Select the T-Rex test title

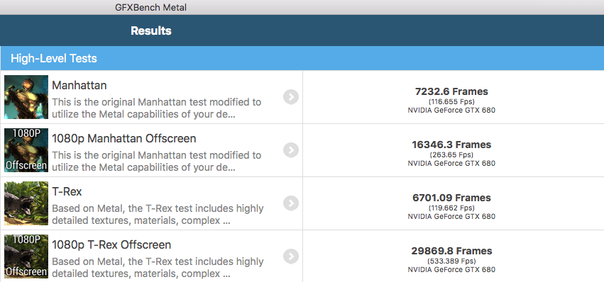[67, 191]
